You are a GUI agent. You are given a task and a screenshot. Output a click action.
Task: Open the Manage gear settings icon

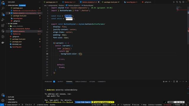(3, 100)
